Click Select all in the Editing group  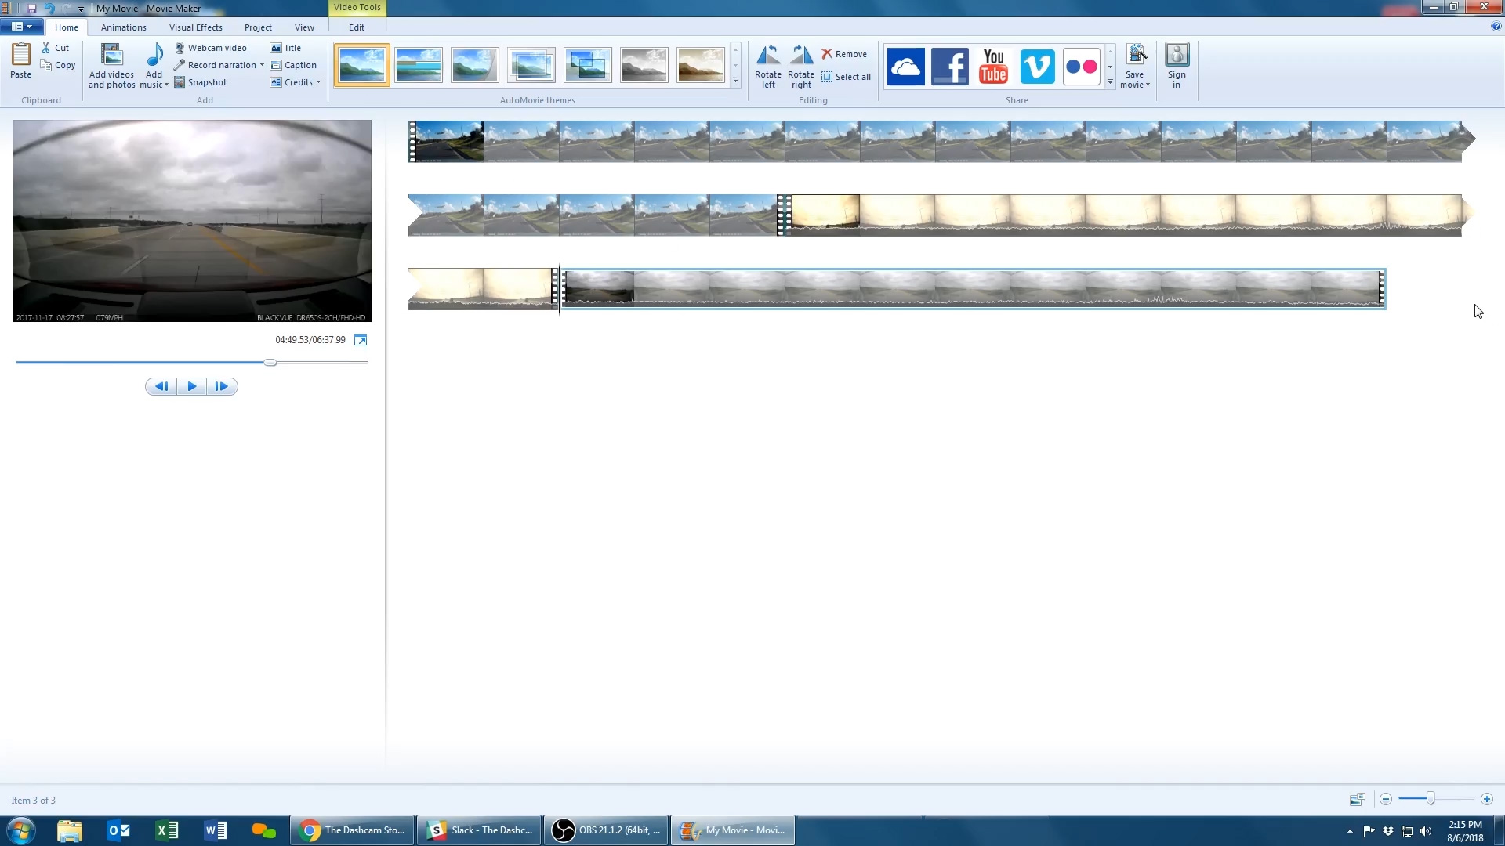[x=846, y=77]
